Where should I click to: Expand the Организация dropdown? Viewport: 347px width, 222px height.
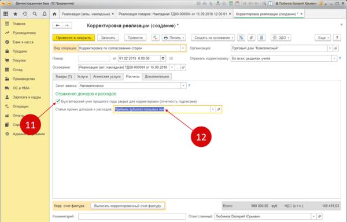coord(330,48)
